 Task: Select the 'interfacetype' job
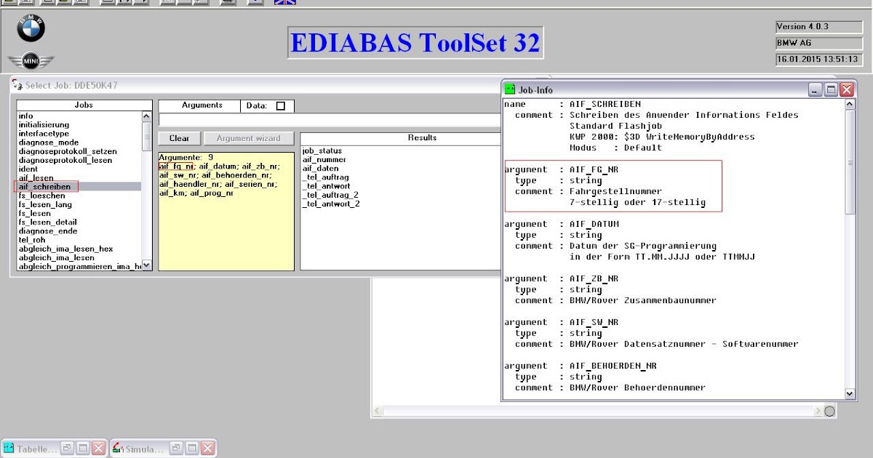coord(44,134)
